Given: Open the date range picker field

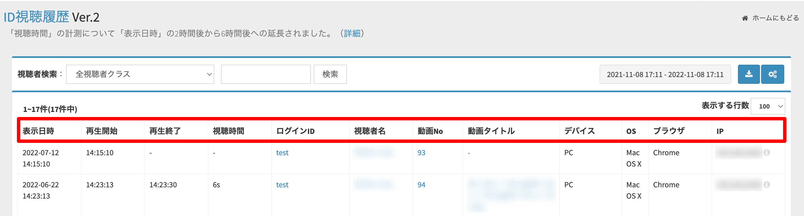Looking at the screenshot, I should (x=665, y=74).
